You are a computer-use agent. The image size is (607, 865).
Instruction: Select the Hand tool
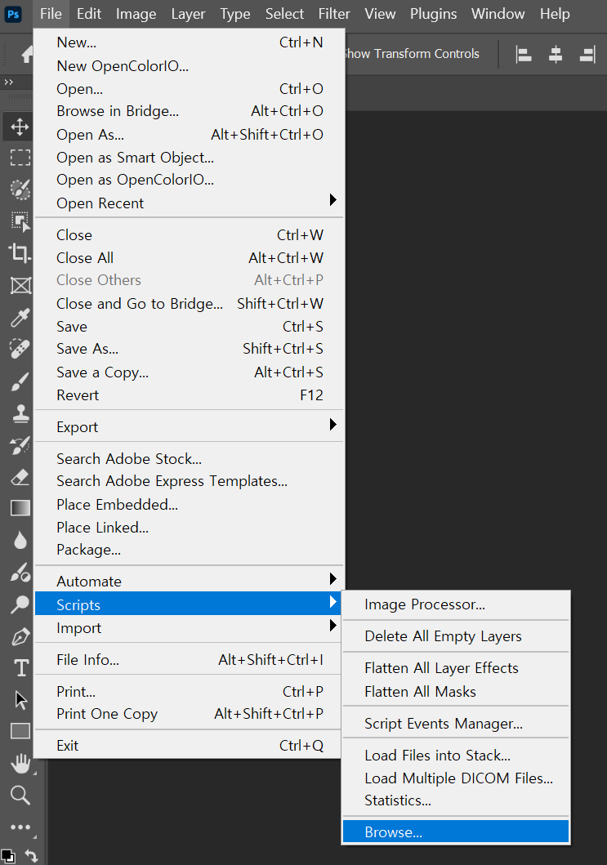click(20, 764)
